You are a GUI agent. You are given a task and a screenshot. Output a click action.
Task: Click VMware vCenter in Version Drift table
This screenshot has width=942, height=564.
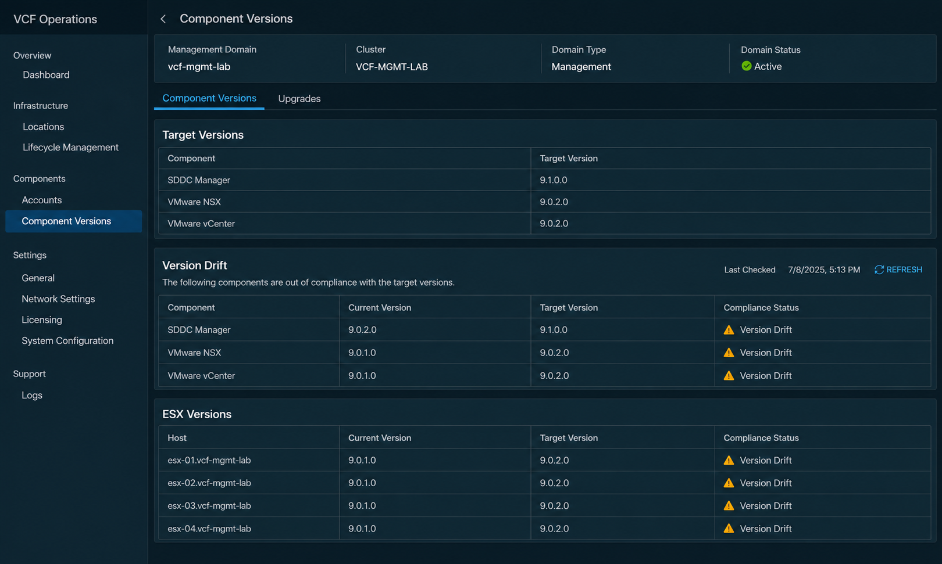tap(201, 376)
